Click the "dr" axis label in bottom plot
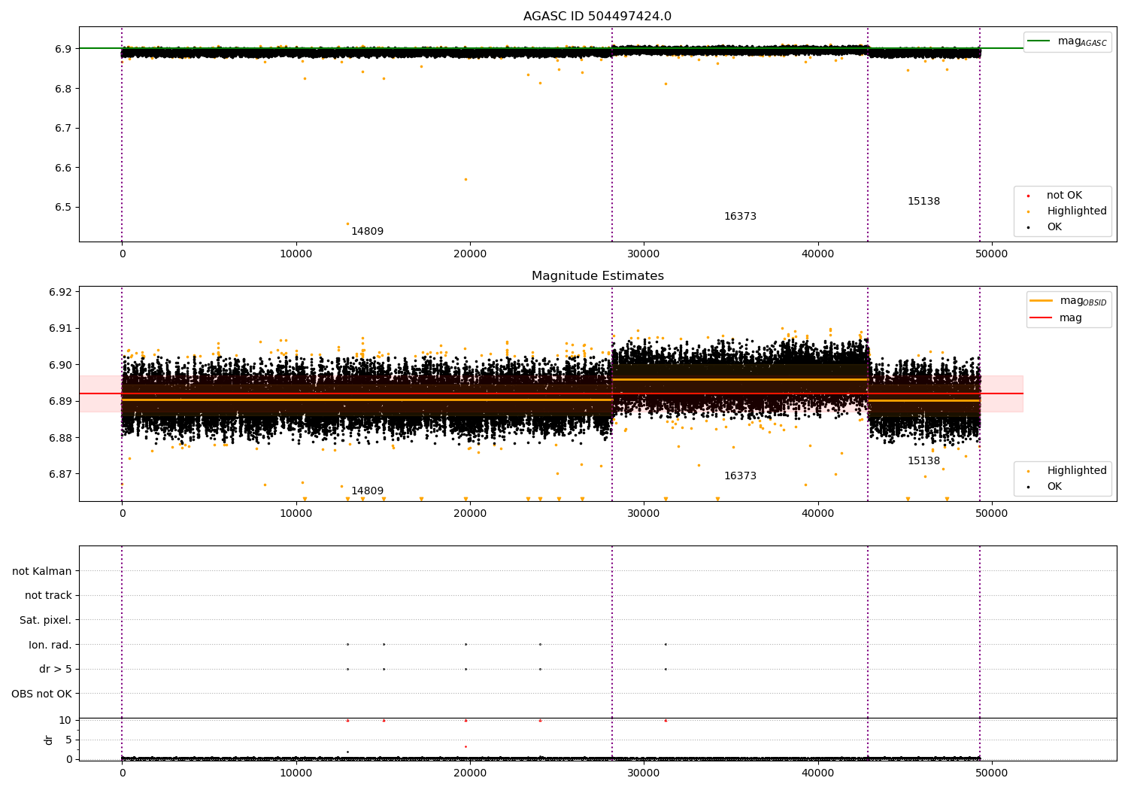Image resolution: width=1128 pixels, height=790 pixels. (x=49, y=740)
